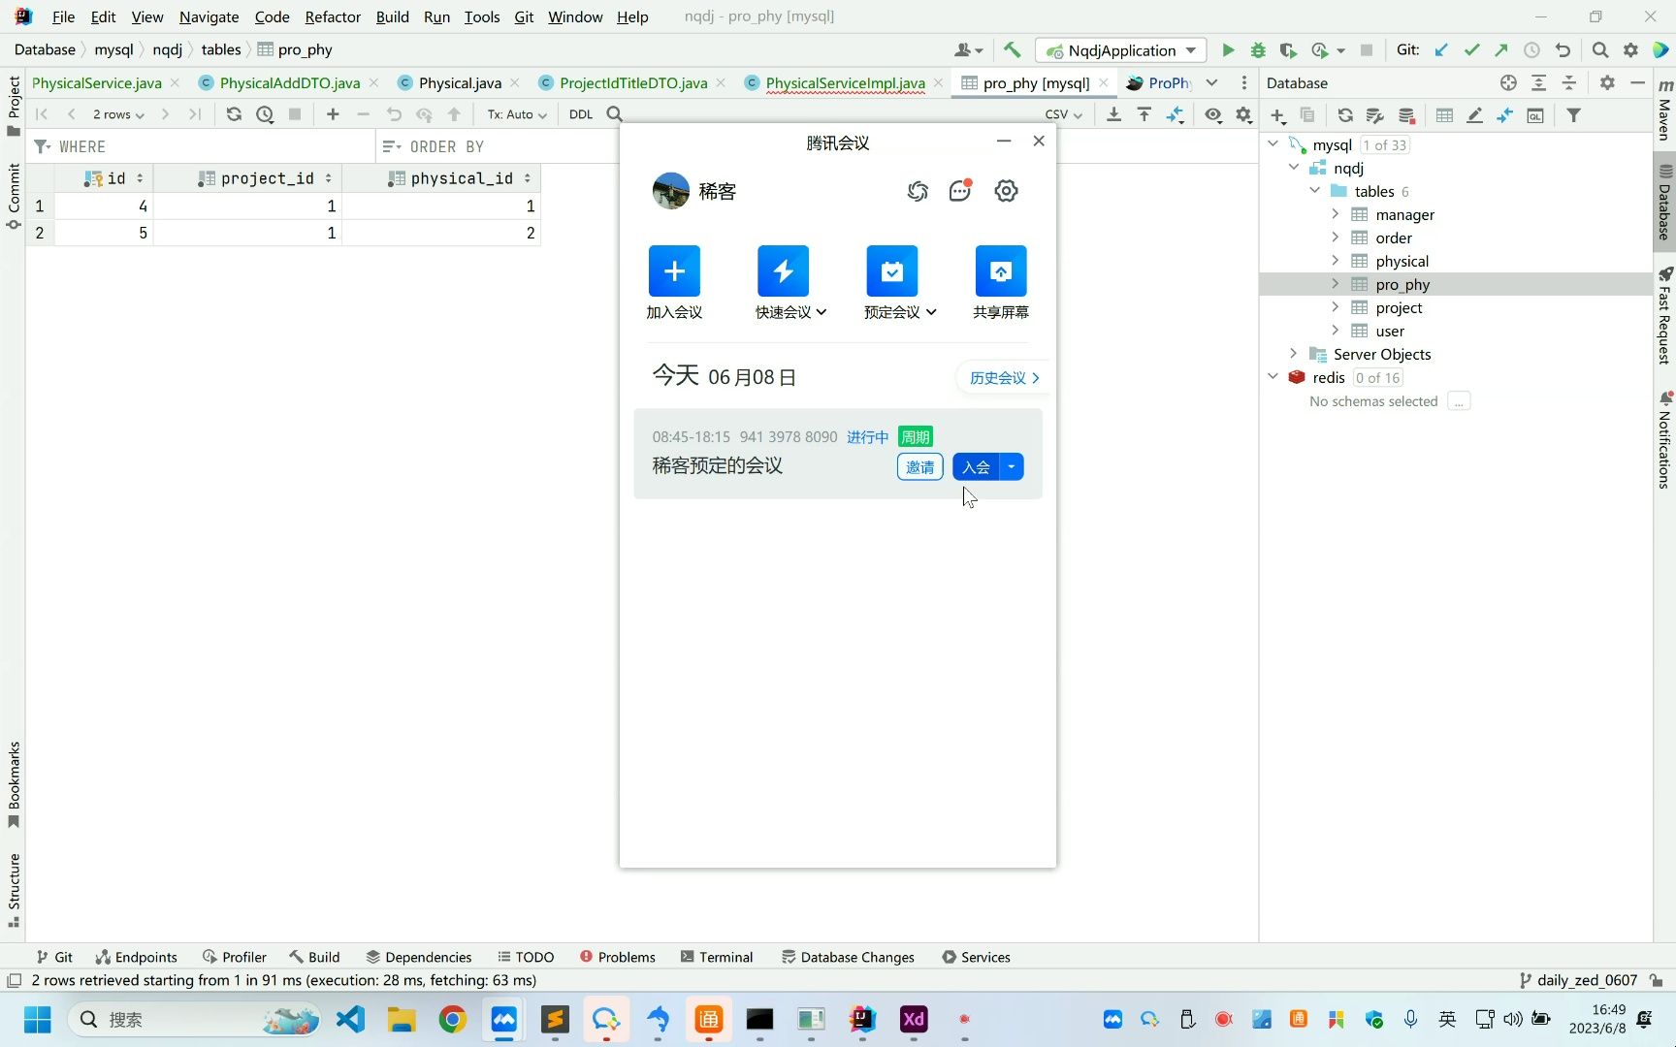
Task: Click 邀请 invite button
Action: (x=919, y=467)
